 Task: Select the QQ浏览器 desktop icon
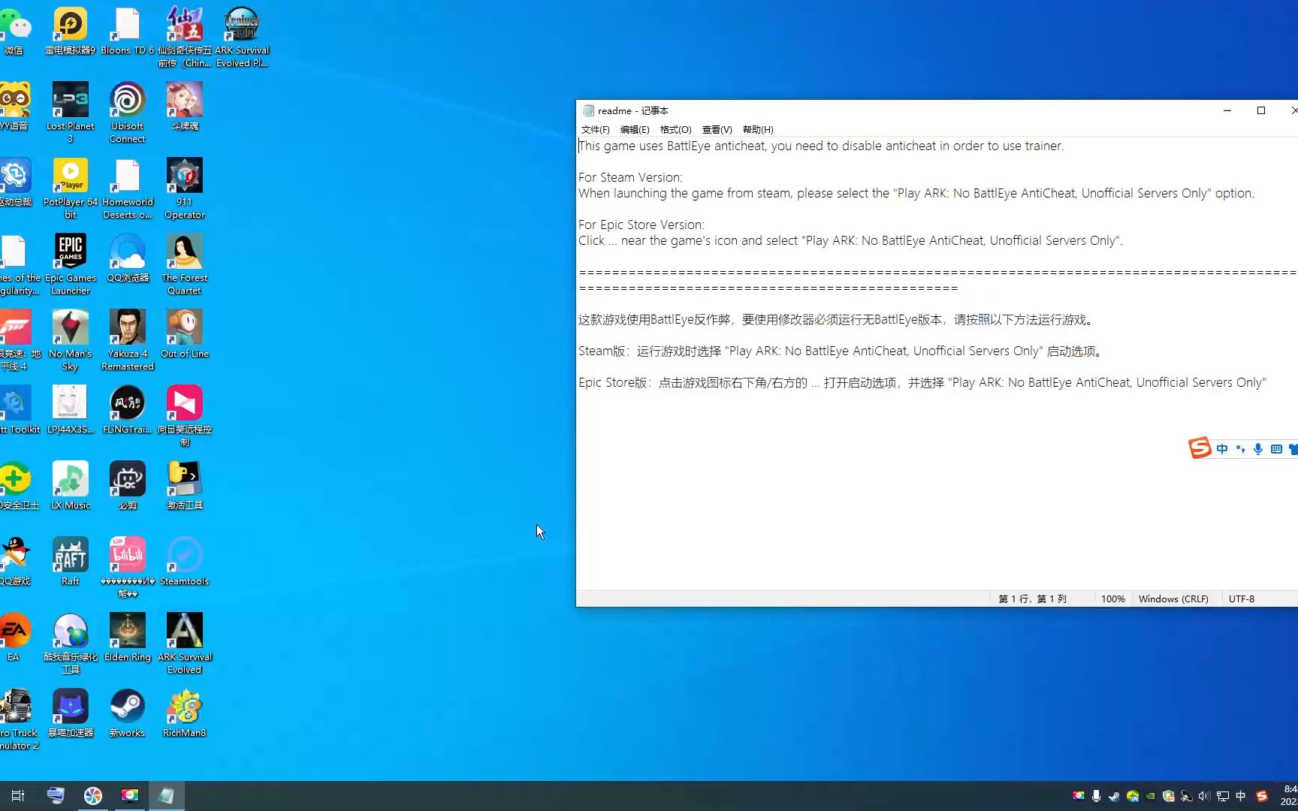coord(127,258)
